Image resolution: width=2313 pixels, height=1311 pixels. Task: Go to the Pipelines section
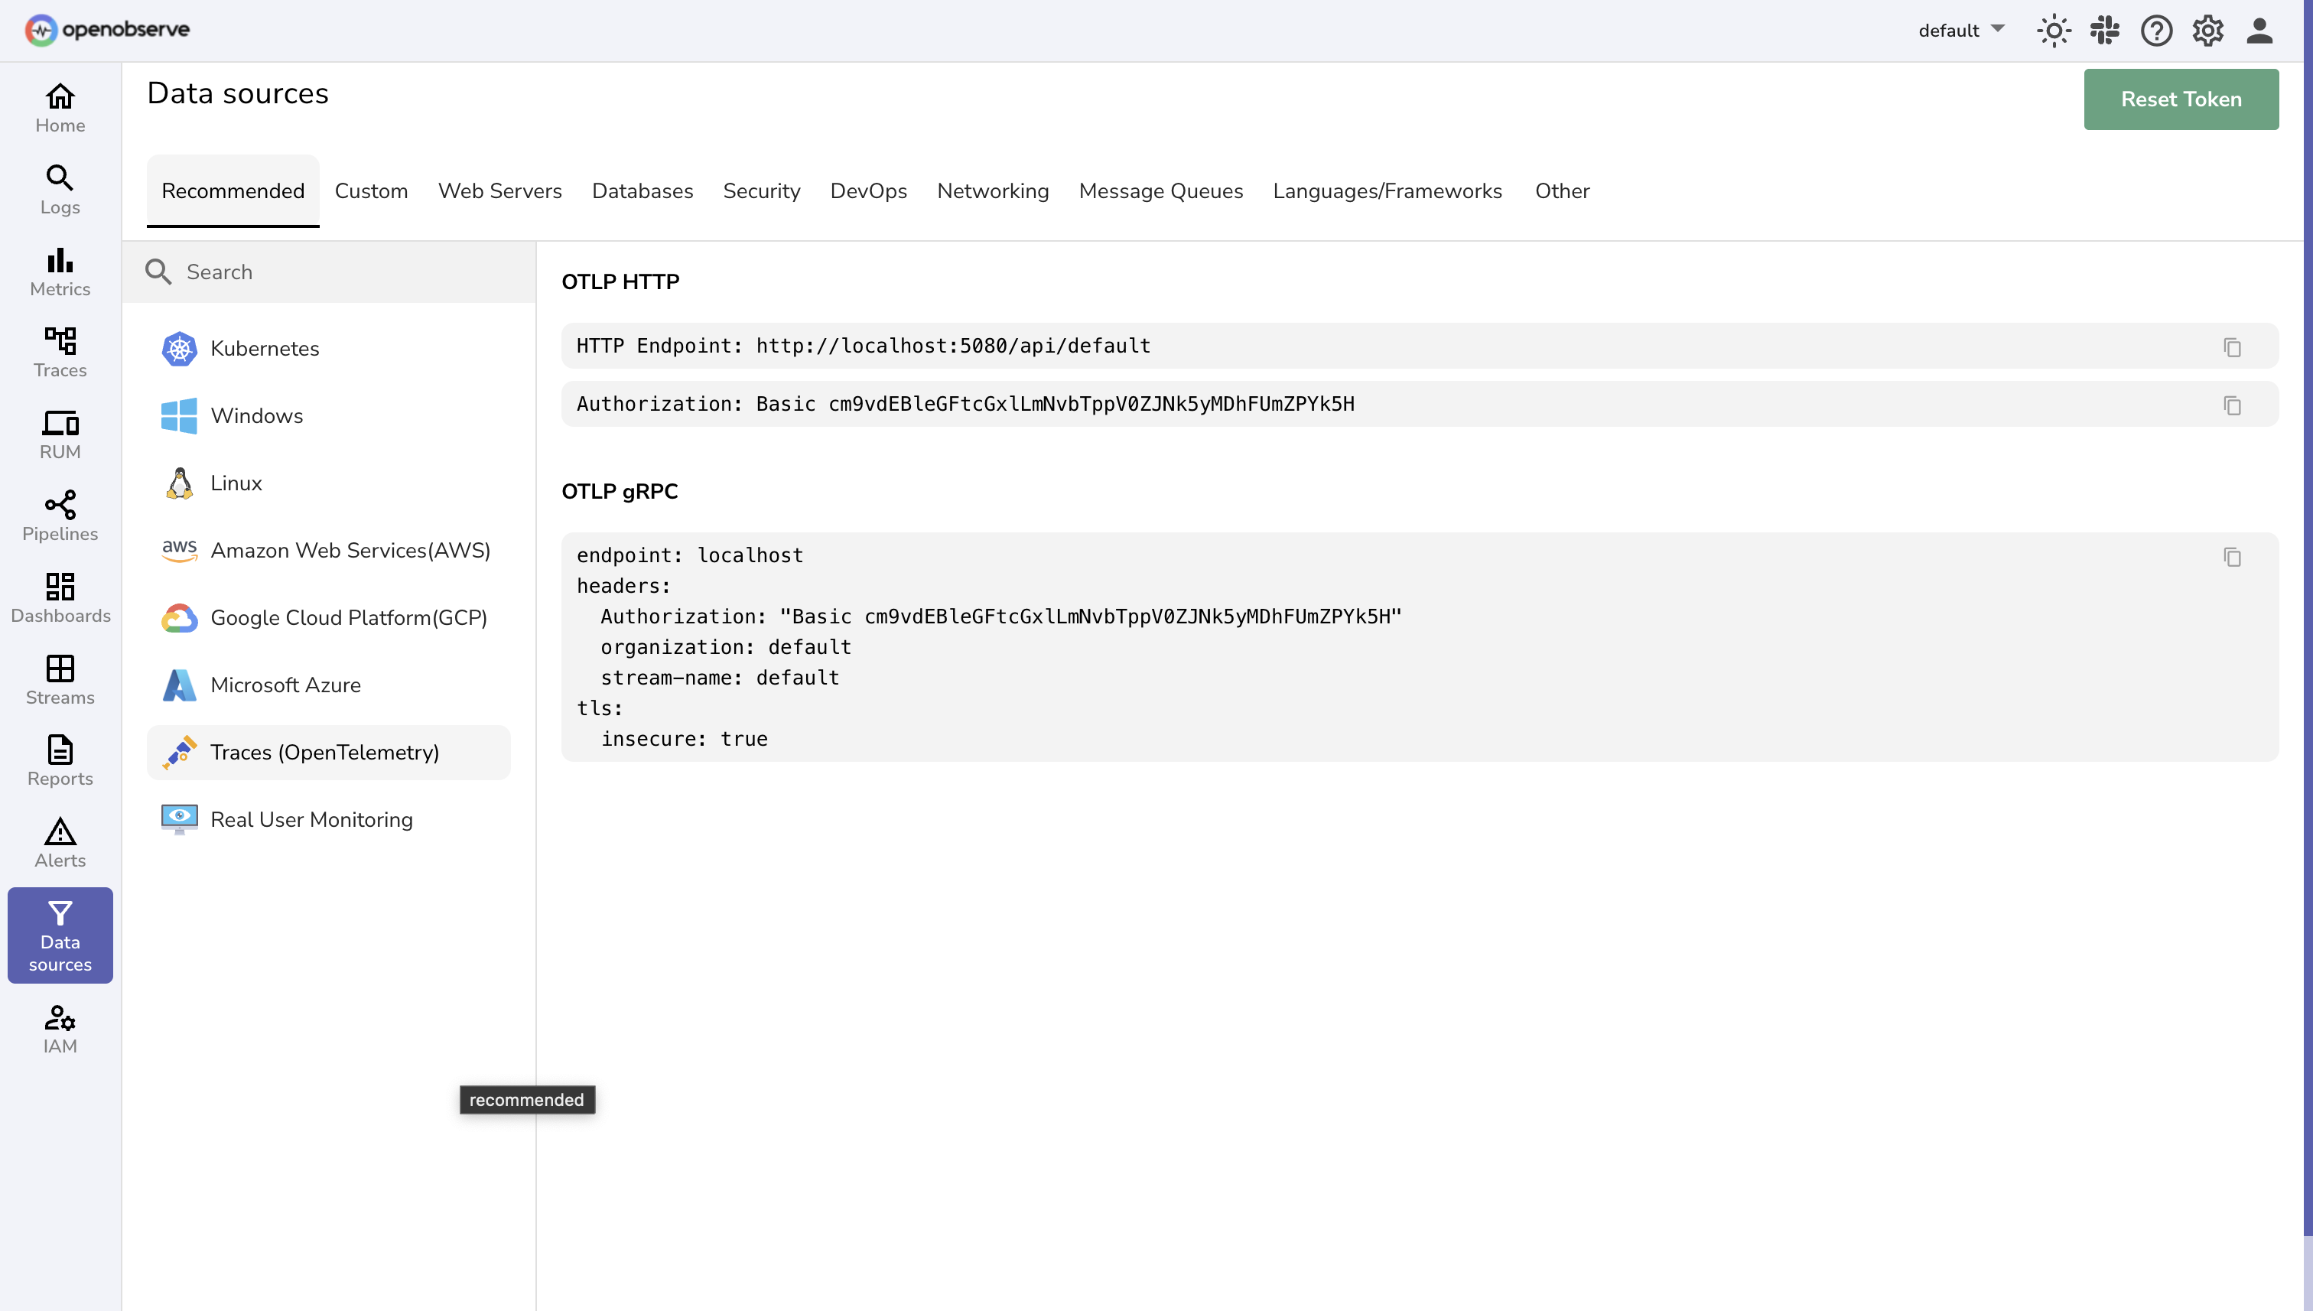click(x=60, y=516)
